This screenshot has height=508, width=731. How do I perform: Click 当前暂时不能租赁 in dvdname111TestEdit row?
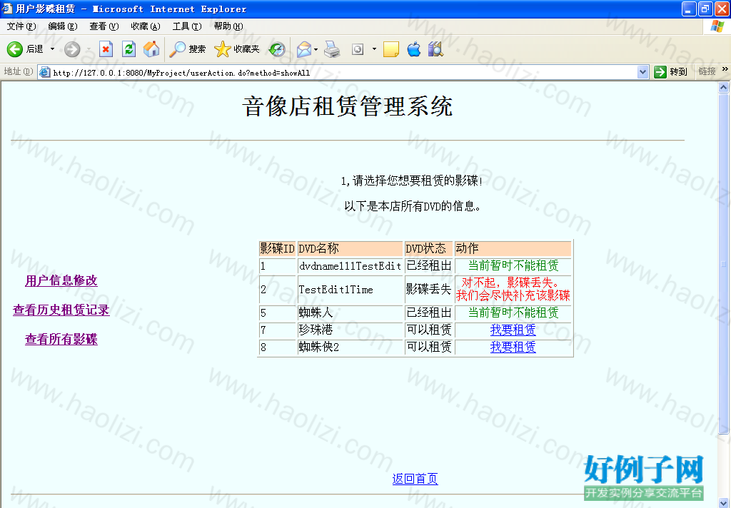point(513,265)
